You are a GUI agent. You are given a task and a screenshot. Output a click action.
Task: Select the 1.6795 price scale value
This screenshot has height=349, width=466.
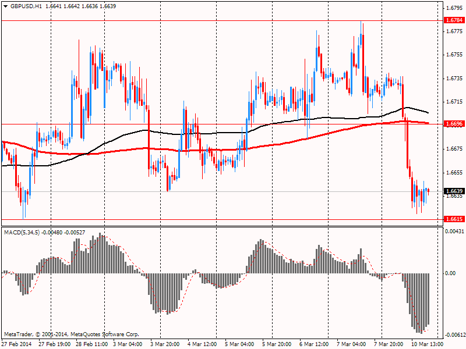pyautogui.click(x=454, y=8)
